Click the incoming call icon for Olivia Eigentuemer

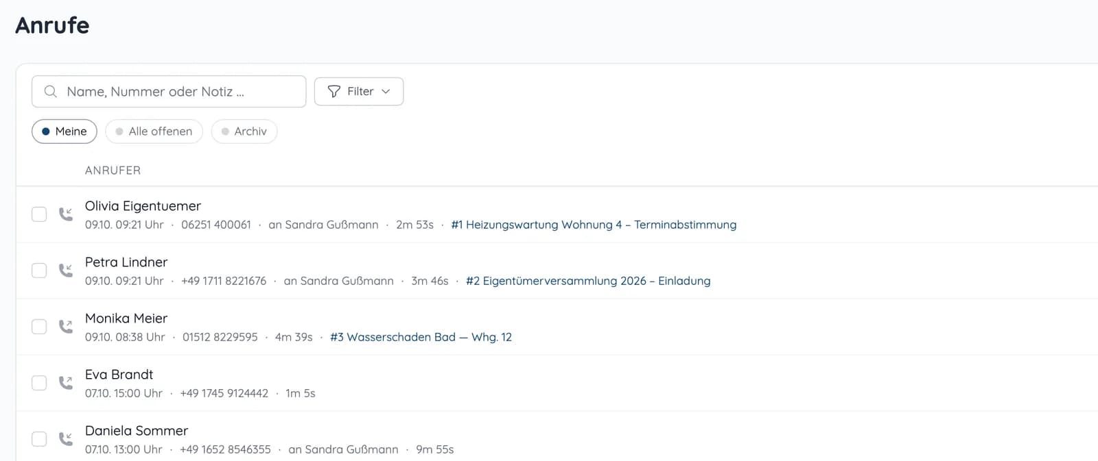click(x=66, y=214)
